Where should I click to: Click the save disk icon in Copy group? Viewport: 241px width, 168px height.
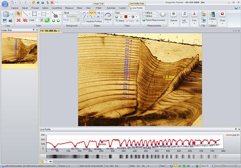[5, 21]
